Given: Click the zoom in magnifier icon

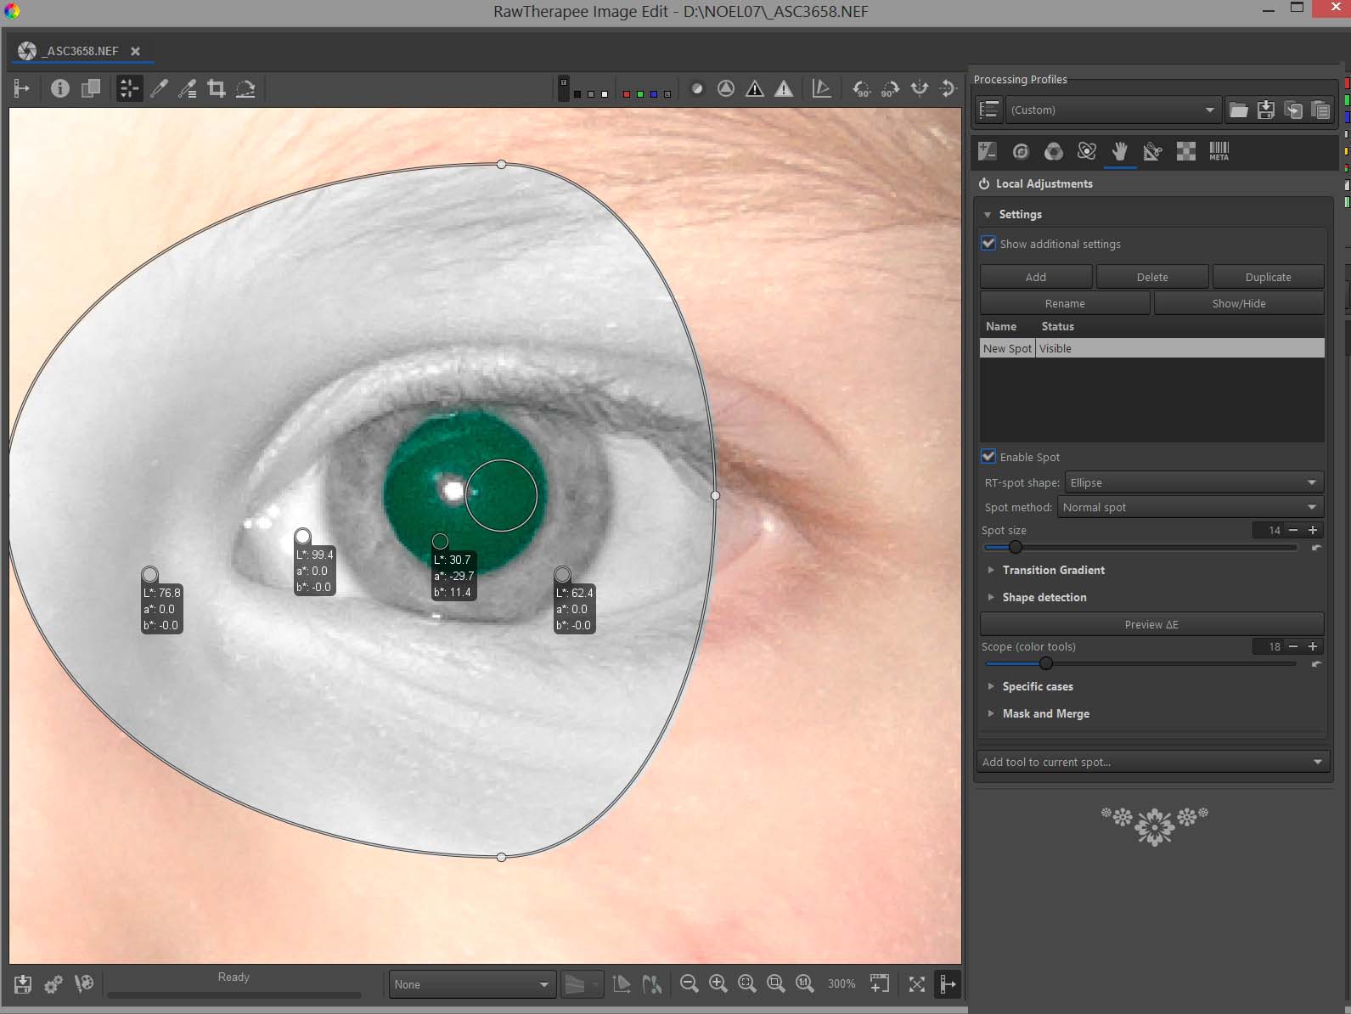Looking at the screenshot, I should coord(718,983).
